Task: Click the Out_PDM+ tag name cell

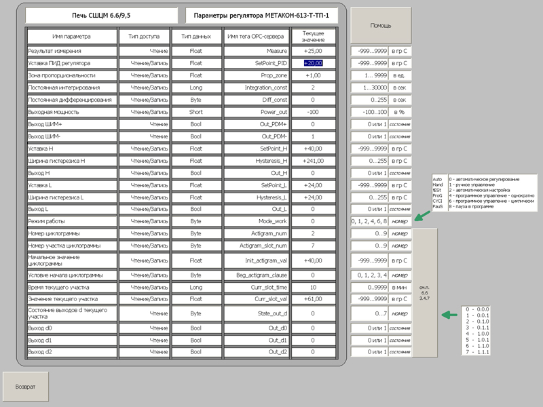Action: [256, 124]
